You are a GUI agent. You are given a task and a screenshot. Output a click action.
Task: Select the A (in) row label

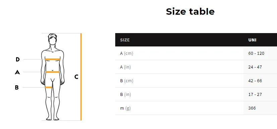125,67
